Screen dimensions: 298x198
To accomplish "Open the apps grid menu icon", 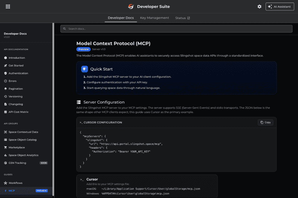I will pyautogui.click(x=8, y=7).
